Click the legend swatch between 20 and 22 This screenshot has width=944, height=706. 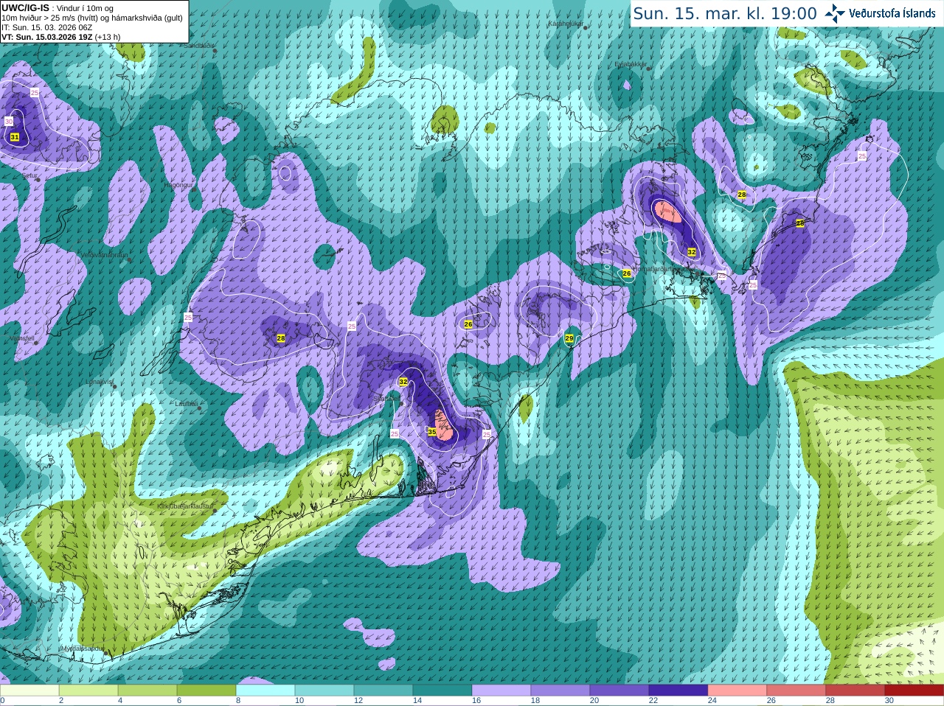619,691
